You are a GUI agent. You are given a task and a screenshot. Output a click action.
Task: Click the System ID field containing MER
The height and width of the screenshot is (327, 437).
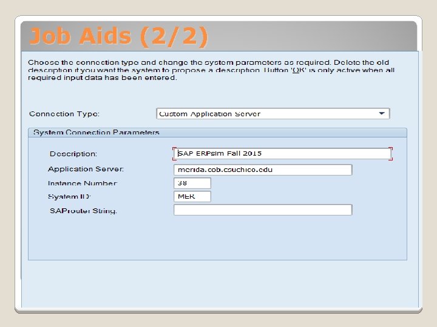[x=192, y=196]
